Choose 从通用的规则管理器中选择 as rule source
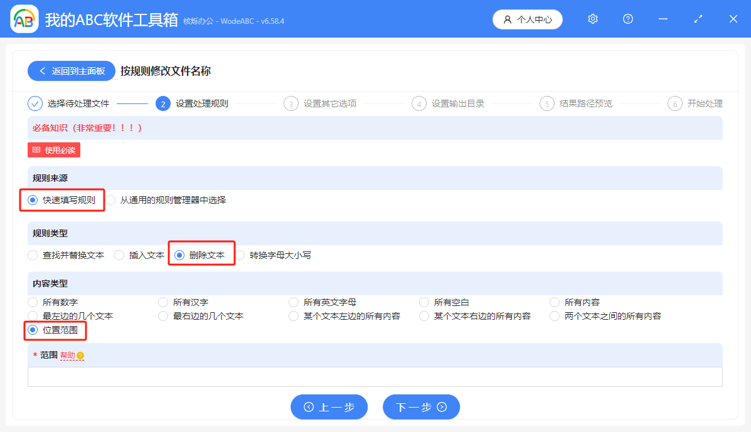This screenshot has height=432, width=751. (110, 199)
